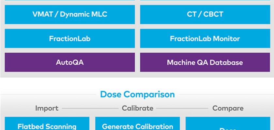Open the Dose tile under Compare
This screenshot has width=274, height=130.
coord(228,123)
